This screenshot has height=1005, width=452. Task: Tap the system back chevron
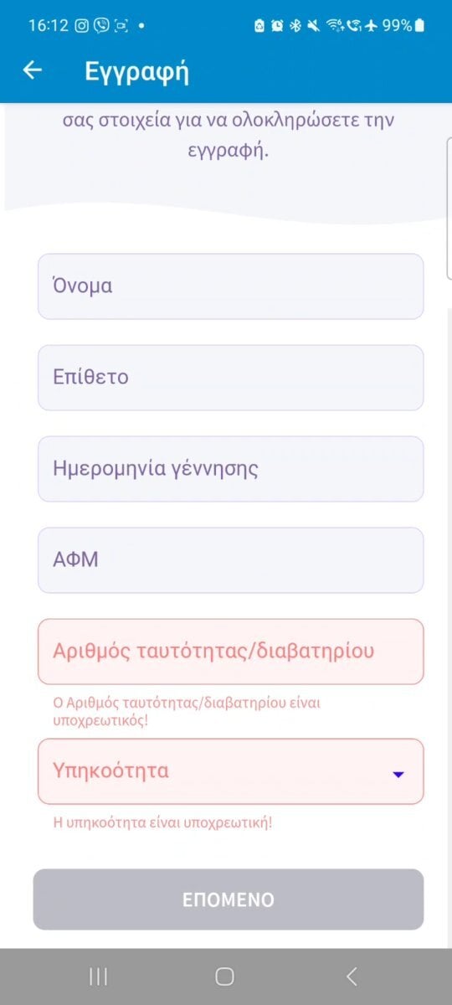pos(352,976)
